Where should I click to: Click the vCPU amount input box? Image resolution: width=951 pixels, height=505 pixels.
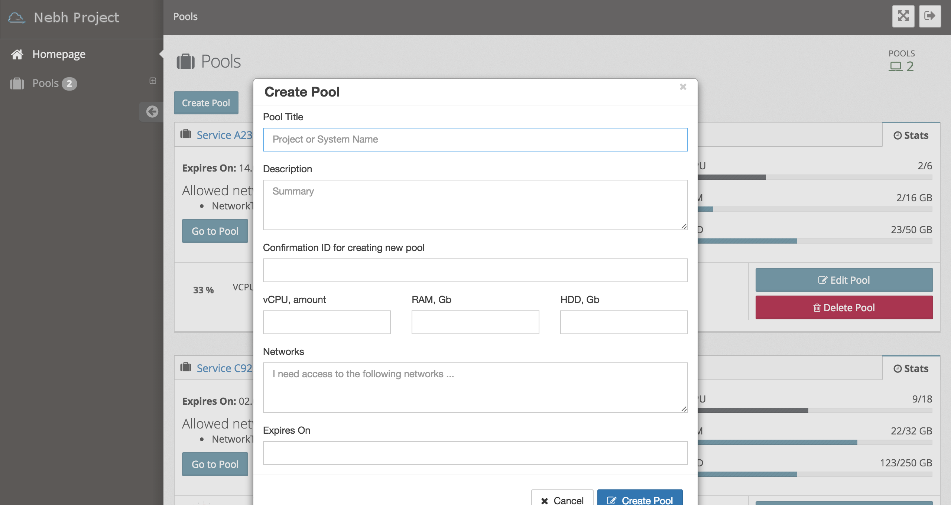click(x=327, y=322)
